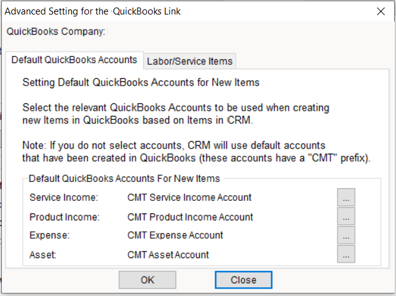This screenshot has width=396, height=296.
Task: Click the QuickBooks Company label
Action: click(55, 30)
